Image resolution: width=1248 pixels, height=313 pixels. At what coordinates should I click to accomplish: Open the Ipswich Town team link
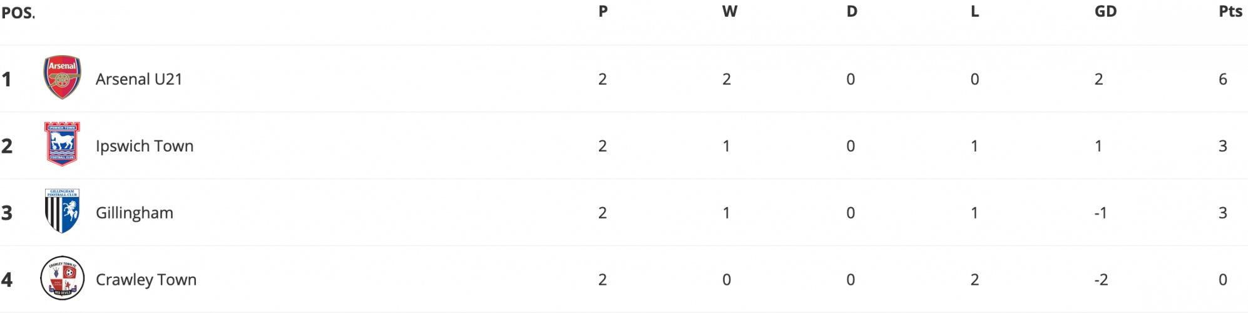tap(145, 146)
